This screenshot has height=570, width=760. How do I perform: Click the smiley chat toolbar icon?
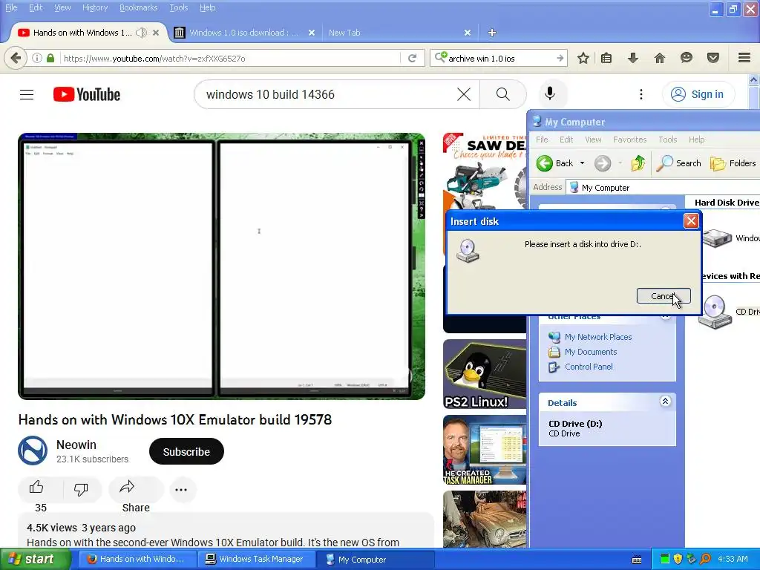coord(687,58)
